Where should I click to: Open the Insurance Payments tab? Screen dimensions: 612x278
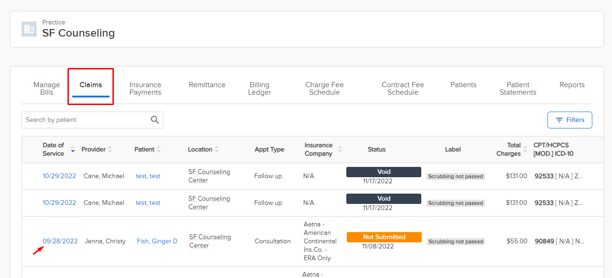tap(145, 89)
